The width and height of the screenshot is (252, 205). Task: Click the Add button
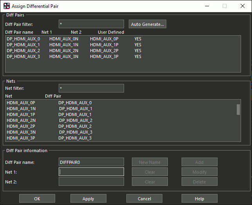pos(200,162)
